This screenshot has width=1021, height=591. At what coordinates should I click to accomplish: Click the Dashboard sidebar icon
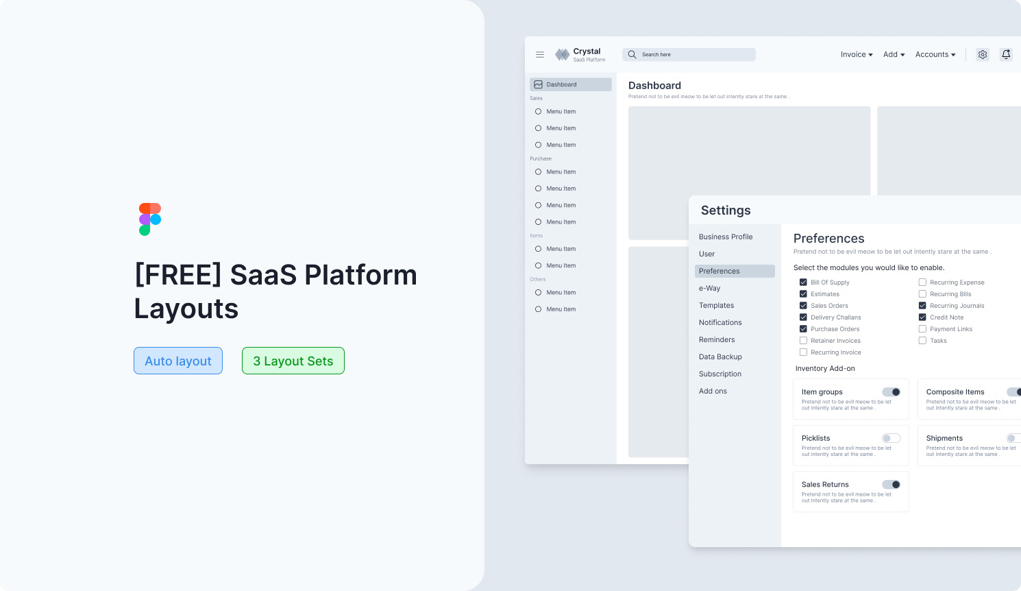click(x=537, y=84)
